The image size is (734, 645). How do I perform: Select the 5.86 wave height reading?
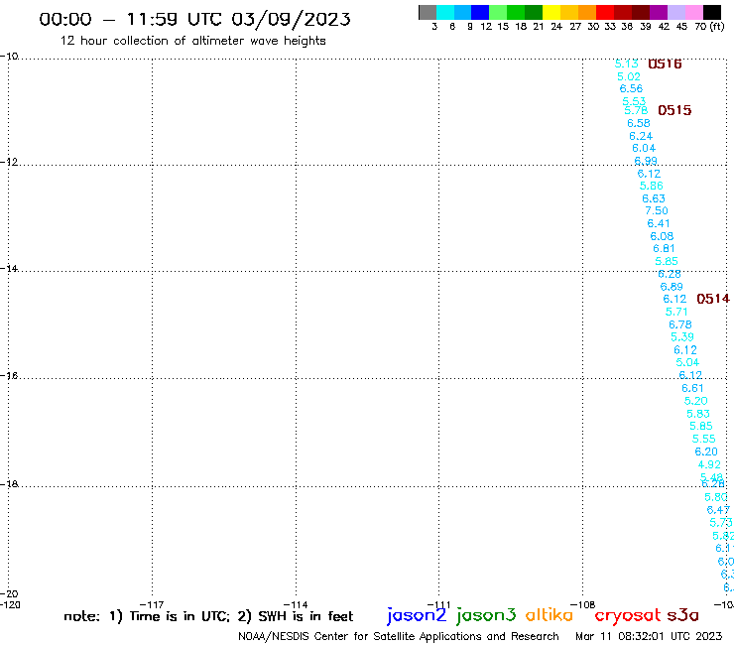[651, 186]
